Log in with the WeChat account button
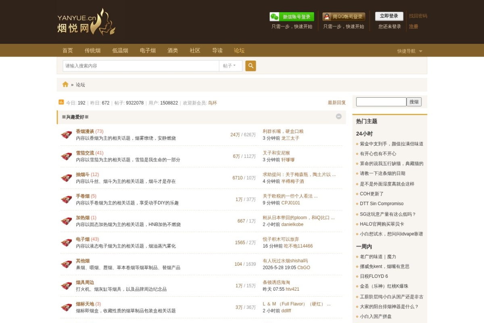The width and height of the screenshot is (484, 323). [292, 17]
